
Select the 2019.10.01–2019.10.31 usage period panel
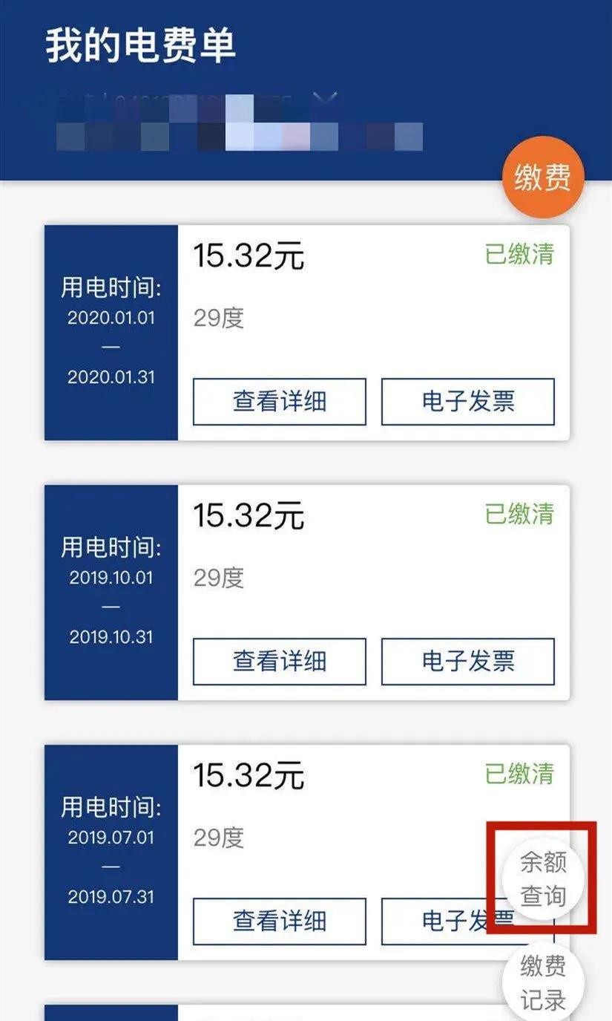pos(111,592)
